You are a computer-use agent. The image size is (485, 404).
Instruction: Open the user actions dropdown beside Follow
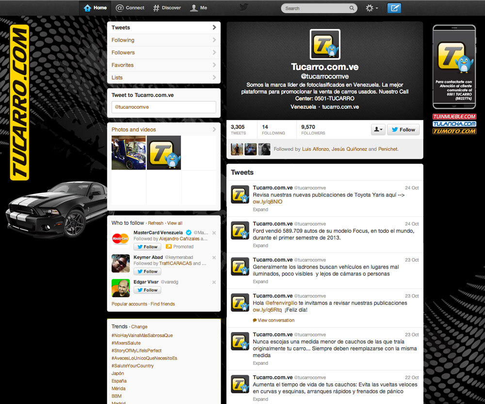coord(378,130)
